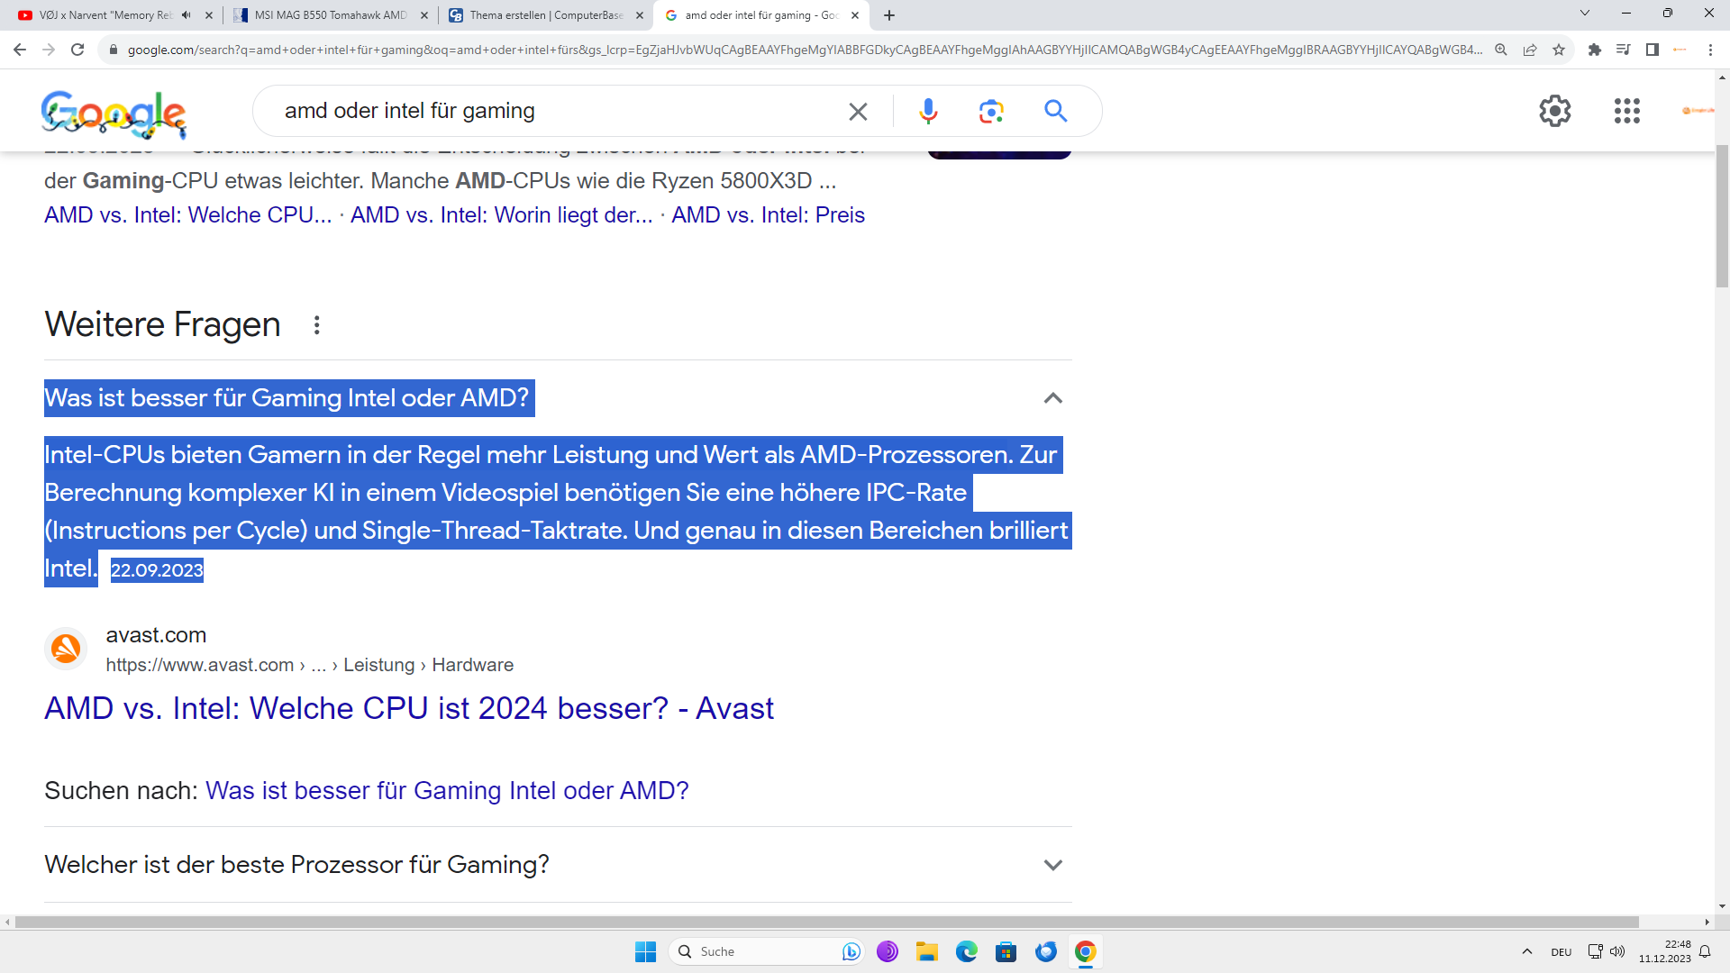Open Chrome three-dot menu

click(1710, 50)
